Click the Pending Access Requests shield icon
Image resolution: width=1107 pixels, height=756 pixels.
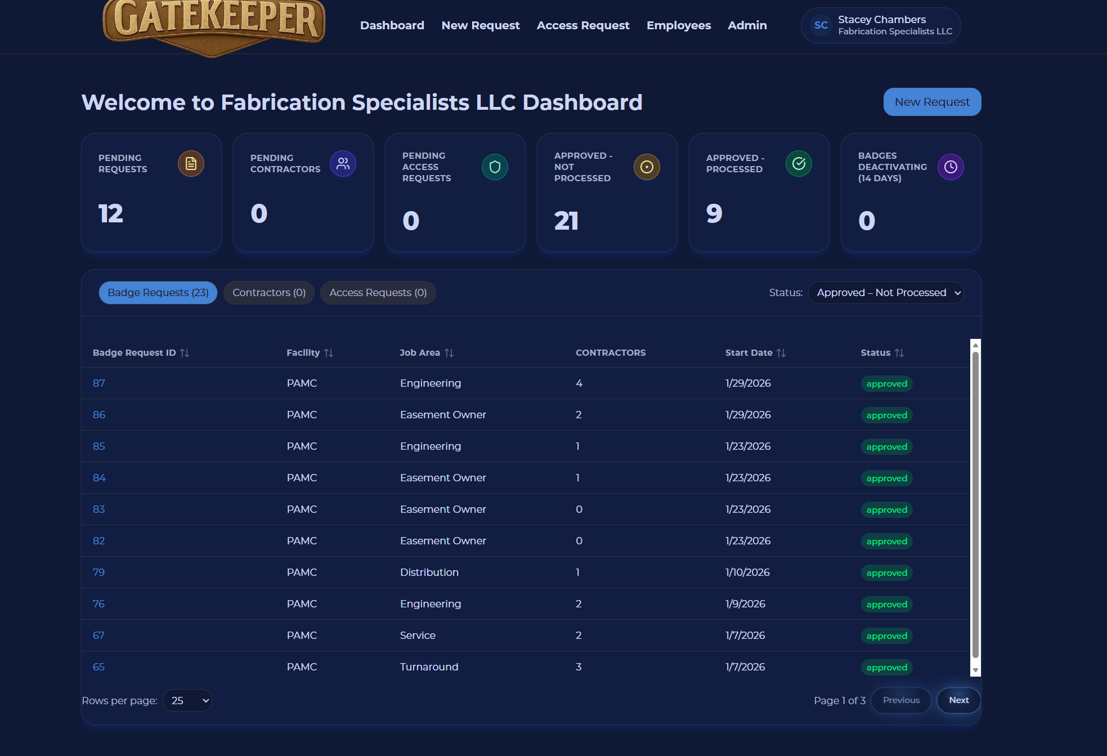tap(495, 167)
